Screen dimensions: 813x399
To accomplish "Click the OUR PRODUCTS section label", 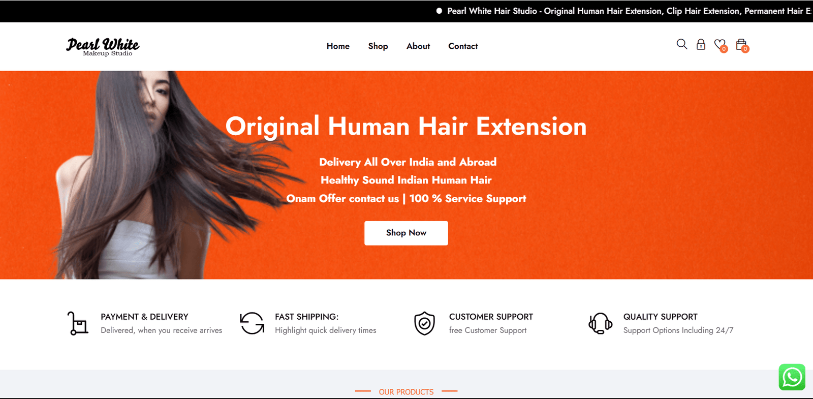I will (x=406, y=392).
